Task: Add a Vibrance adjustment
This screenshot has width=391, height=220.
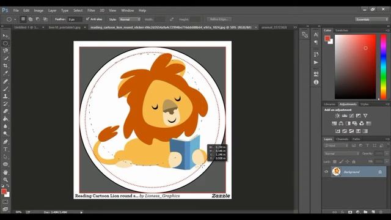Action: pos(365,116)
